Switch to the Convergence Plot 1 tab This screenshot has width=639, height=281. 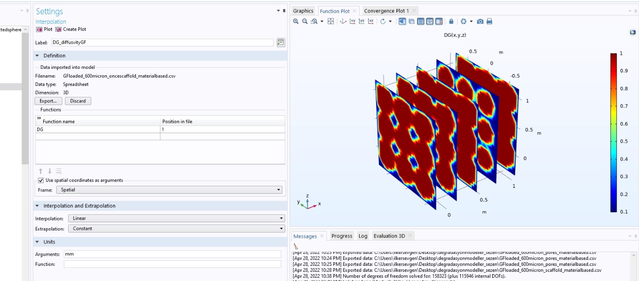(x=386, y=11)
